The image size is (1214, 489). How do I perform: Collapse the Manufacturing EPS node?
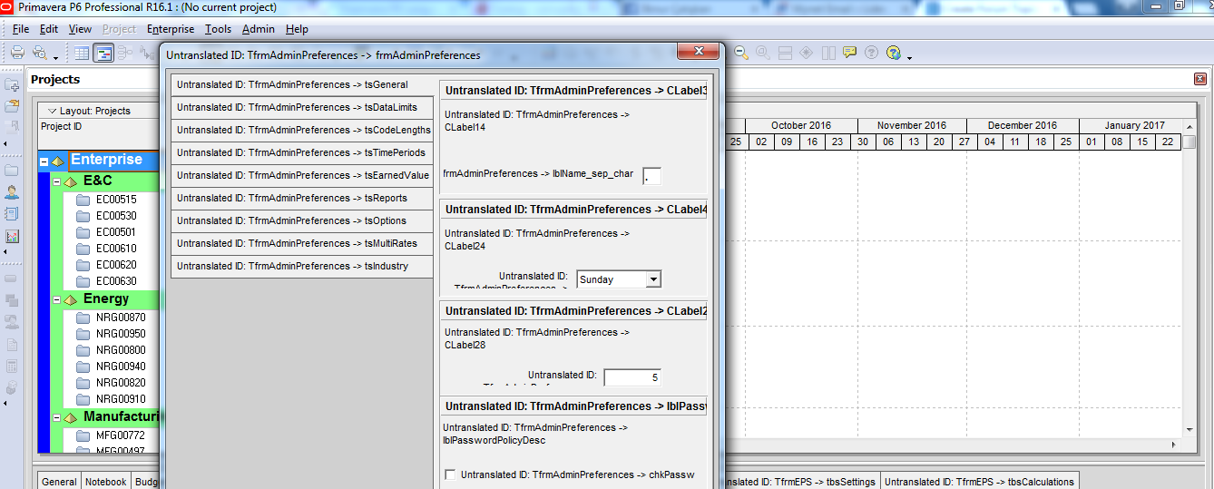coord(56,418)
